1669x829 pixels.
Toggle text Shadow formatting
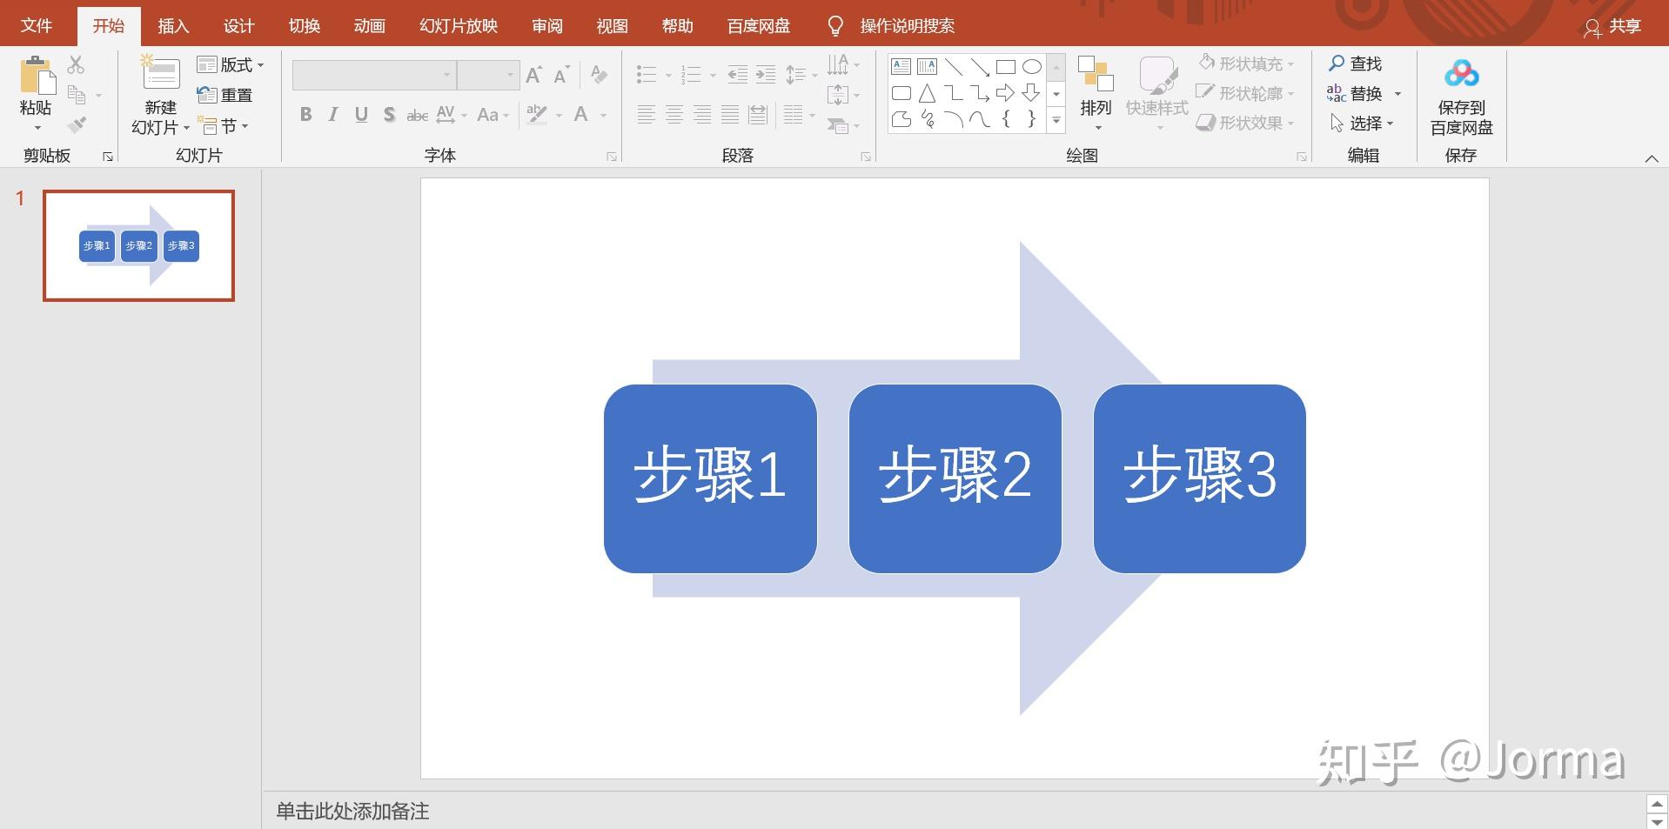click(x=389, y=114)
